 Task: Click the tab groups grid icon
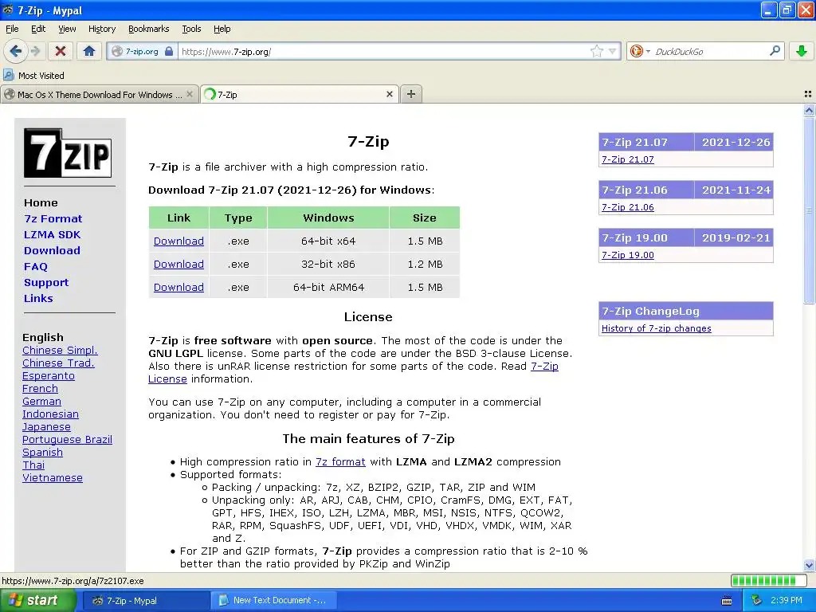coord(808,94)
